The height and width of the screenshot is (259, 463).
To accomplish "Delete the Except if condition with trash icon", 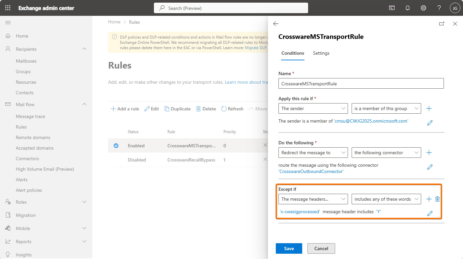I will tap(437, 199).
